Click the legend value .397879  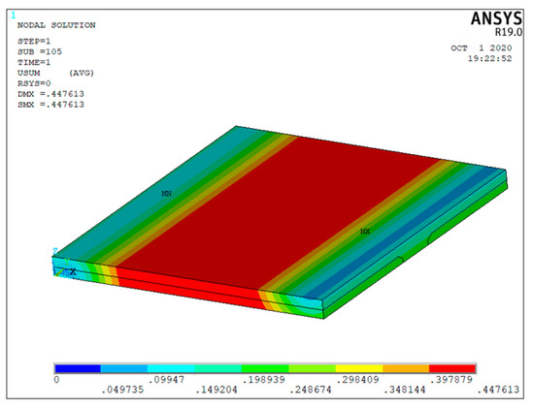pyautogui.click(x=451, y=379)
